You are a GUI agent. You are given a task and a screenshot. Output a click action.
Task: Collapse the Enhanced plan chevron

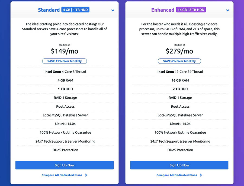pos(228,10)
